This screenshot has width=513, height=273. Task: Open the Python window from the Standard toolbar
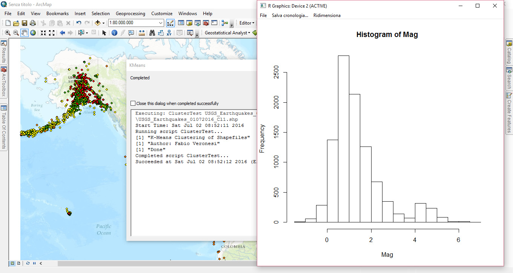214,23
